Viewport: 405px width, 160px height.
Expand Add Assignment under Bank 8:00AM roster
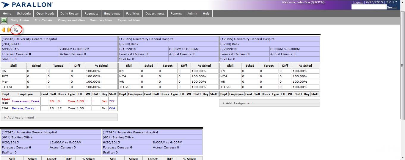239,103
